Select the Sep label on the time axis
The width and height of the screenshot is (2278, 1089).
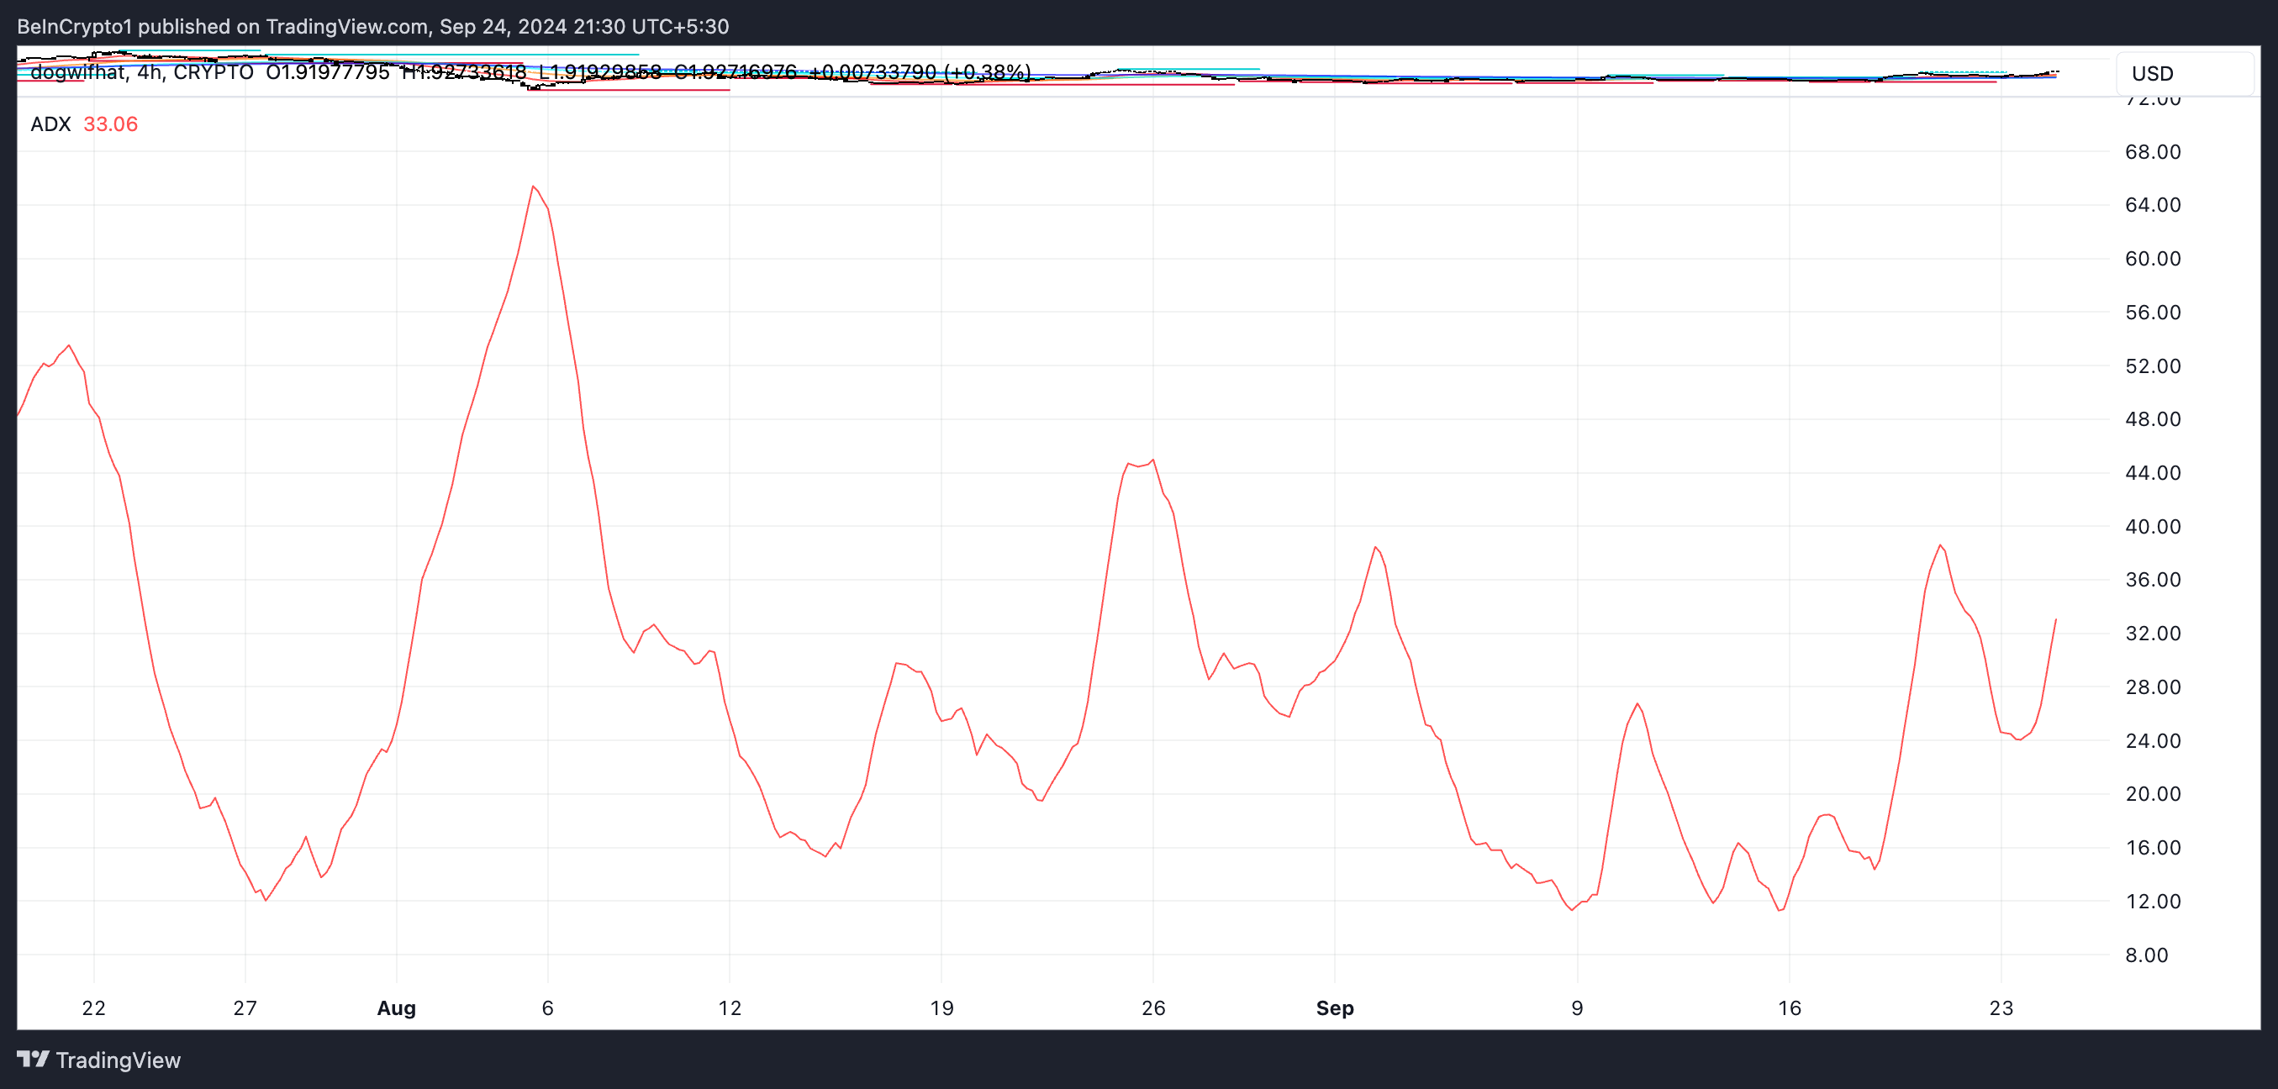pos(1334,1007)
